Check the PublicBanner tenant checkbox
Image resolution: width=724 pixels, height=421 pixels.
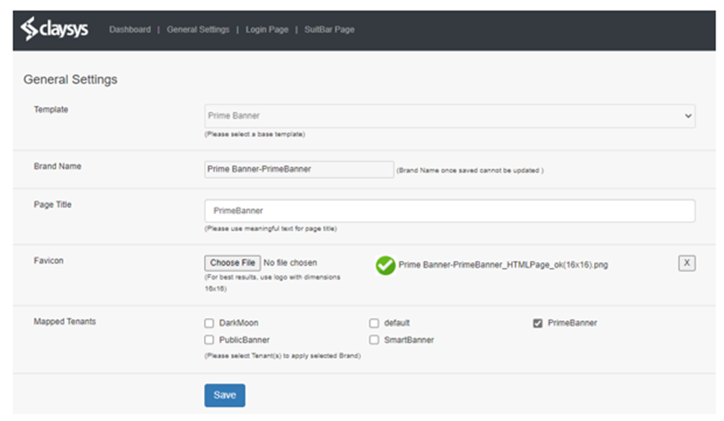(209, 340)
